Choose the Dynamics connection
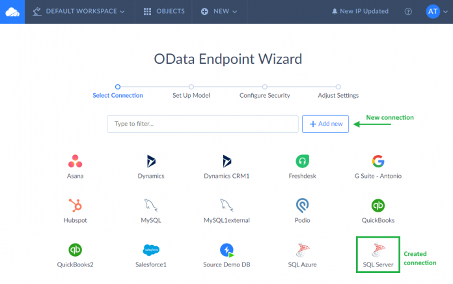 [151, 162]
